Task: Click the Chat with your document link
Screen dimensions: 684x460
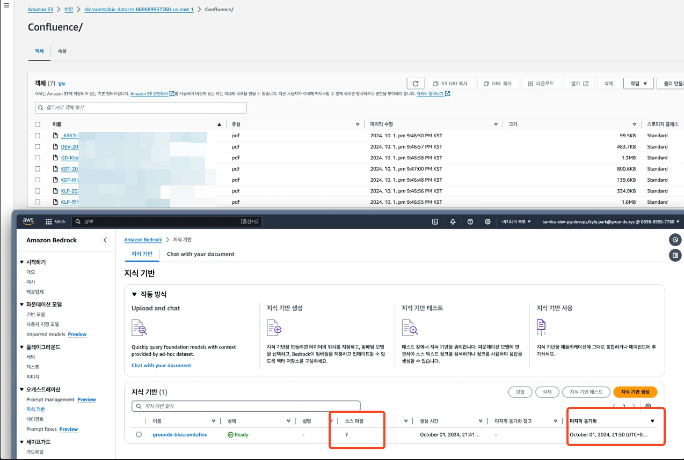Action: pyautogui.click(x=161, y=365)
